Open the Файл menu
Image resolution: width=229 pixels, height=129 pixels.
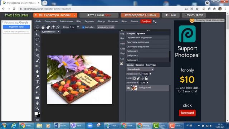point(38,21)
